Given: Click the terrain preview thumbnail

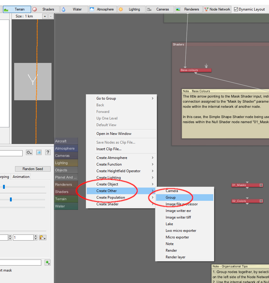Looking at the screenshot, I should click(x=33, y=82).
